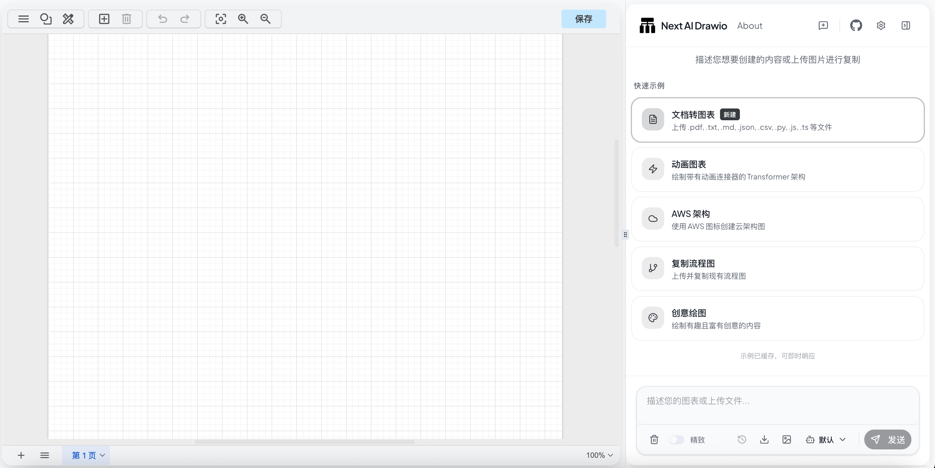
Task: Click the insert plus-box icon
Action: point(104,19)
